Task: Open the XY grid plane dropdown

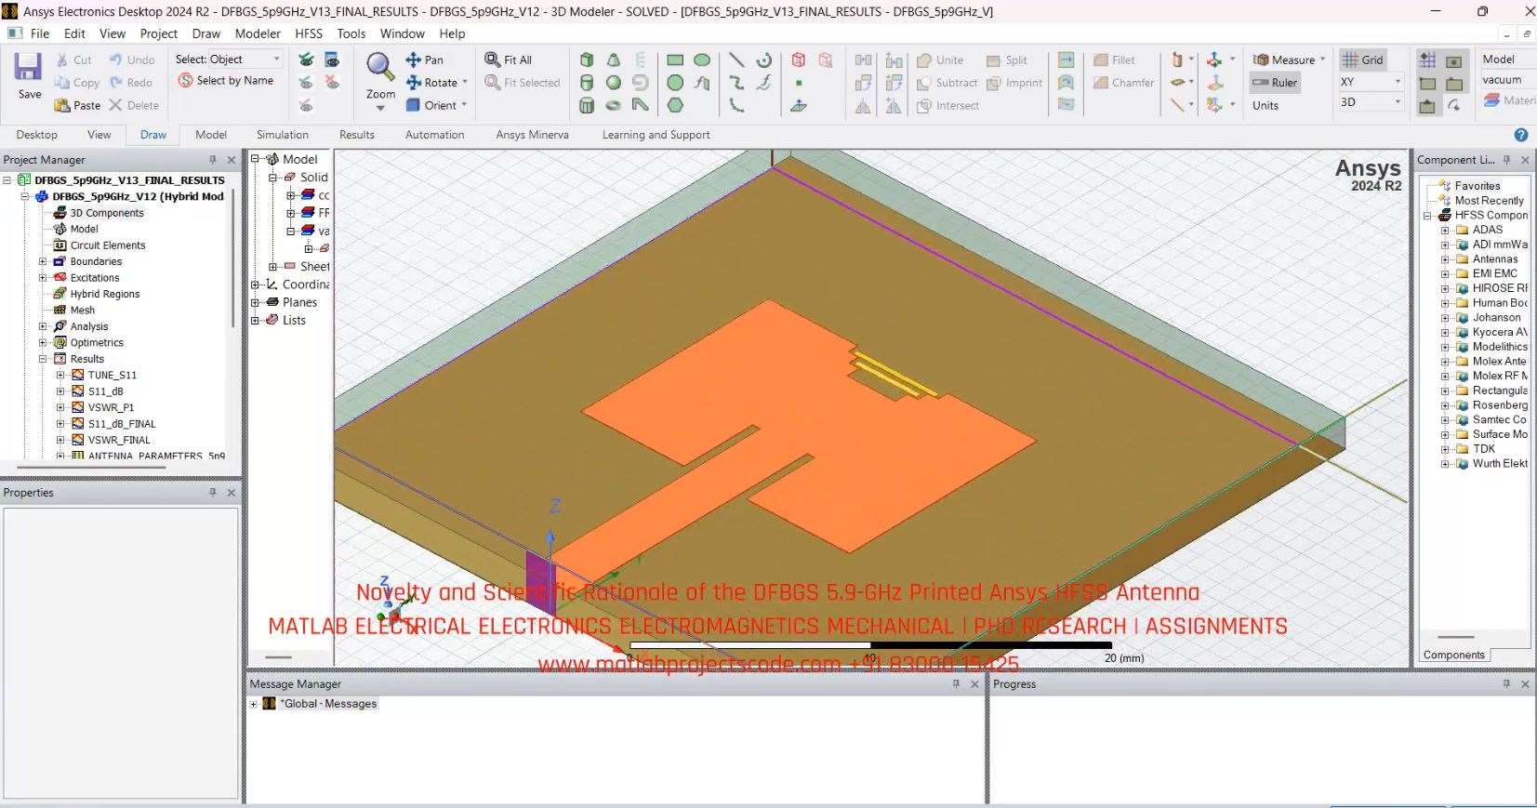Action: 1397,82
